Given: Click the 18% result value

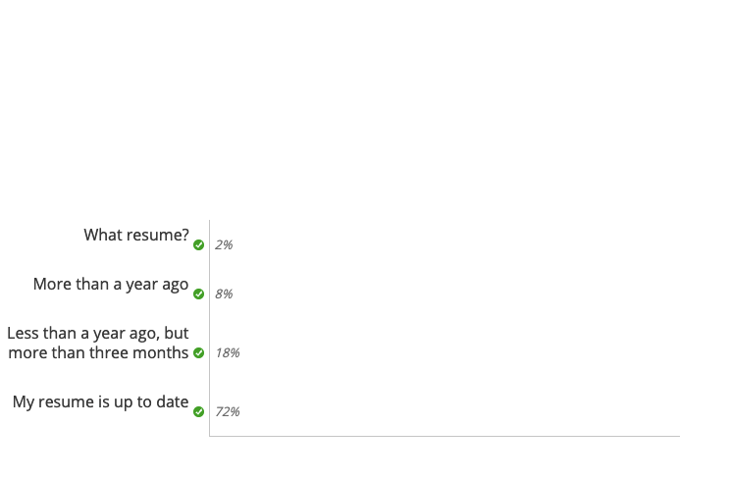Looking at the screenshot, I should pyautogui.click(x=228, y=352).
